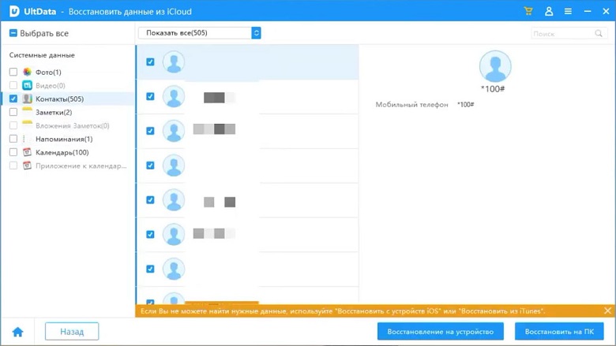Open the Показать все(505) dropdown
616x346 pixels.
tap(200, 33)
